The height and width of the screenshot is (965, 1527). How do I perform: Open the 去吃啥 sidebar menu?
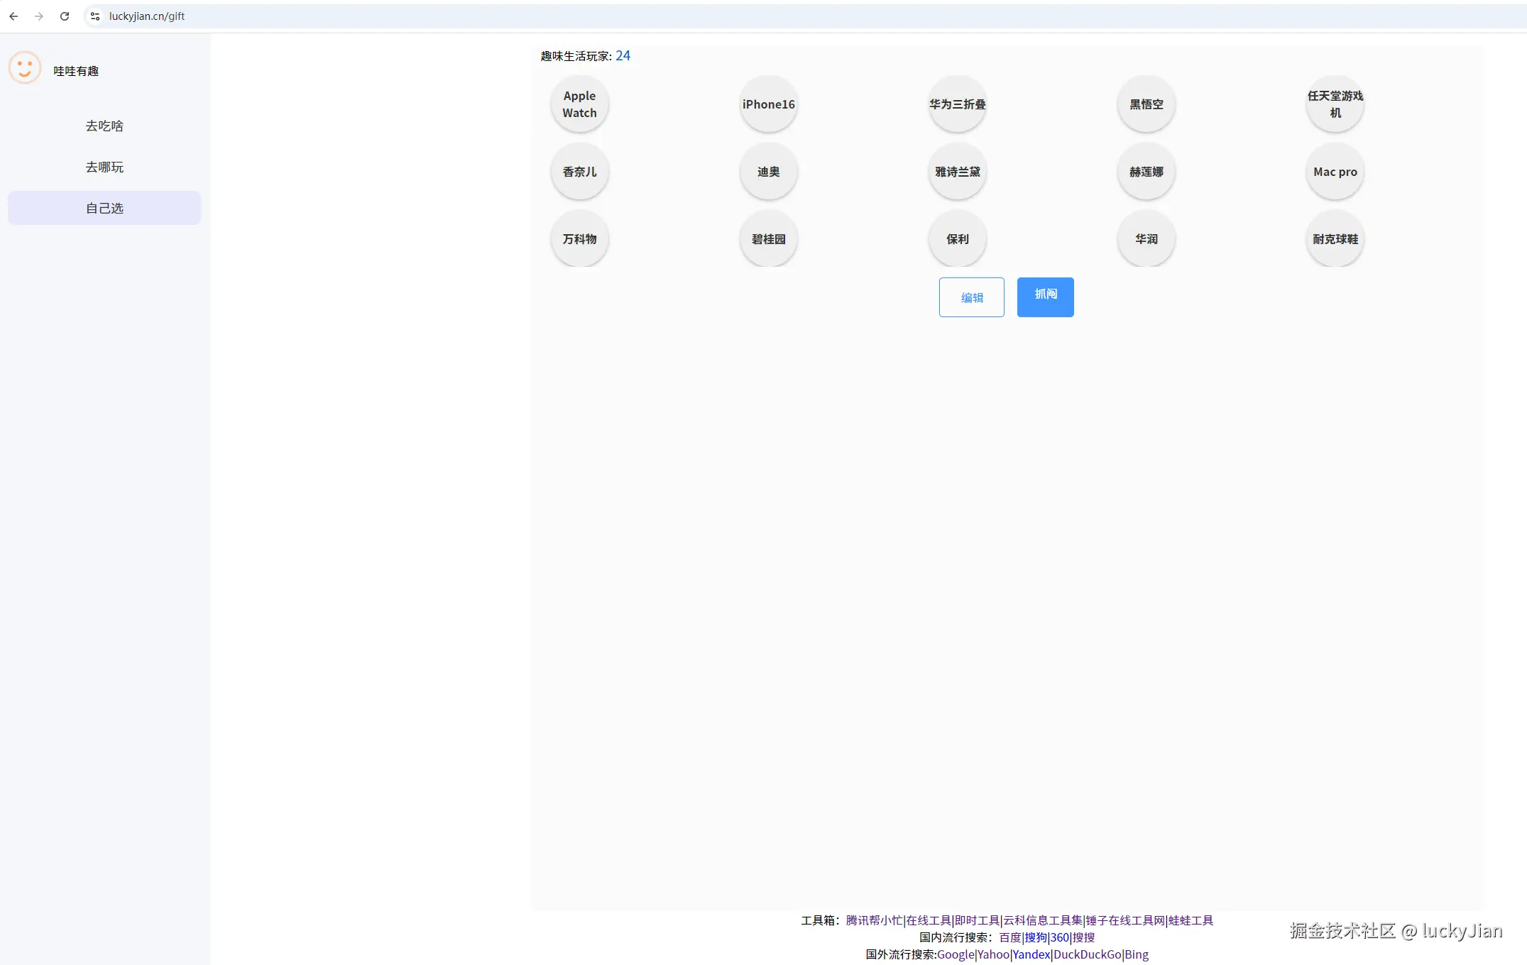coord(104,126)
